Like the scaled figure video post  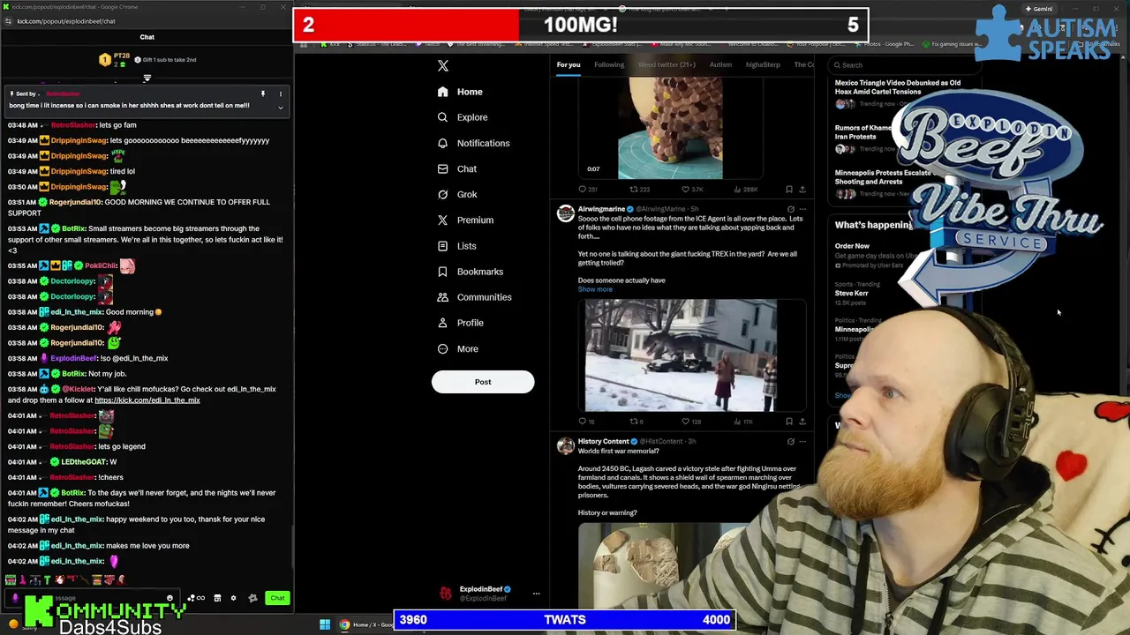click(691, 189)
